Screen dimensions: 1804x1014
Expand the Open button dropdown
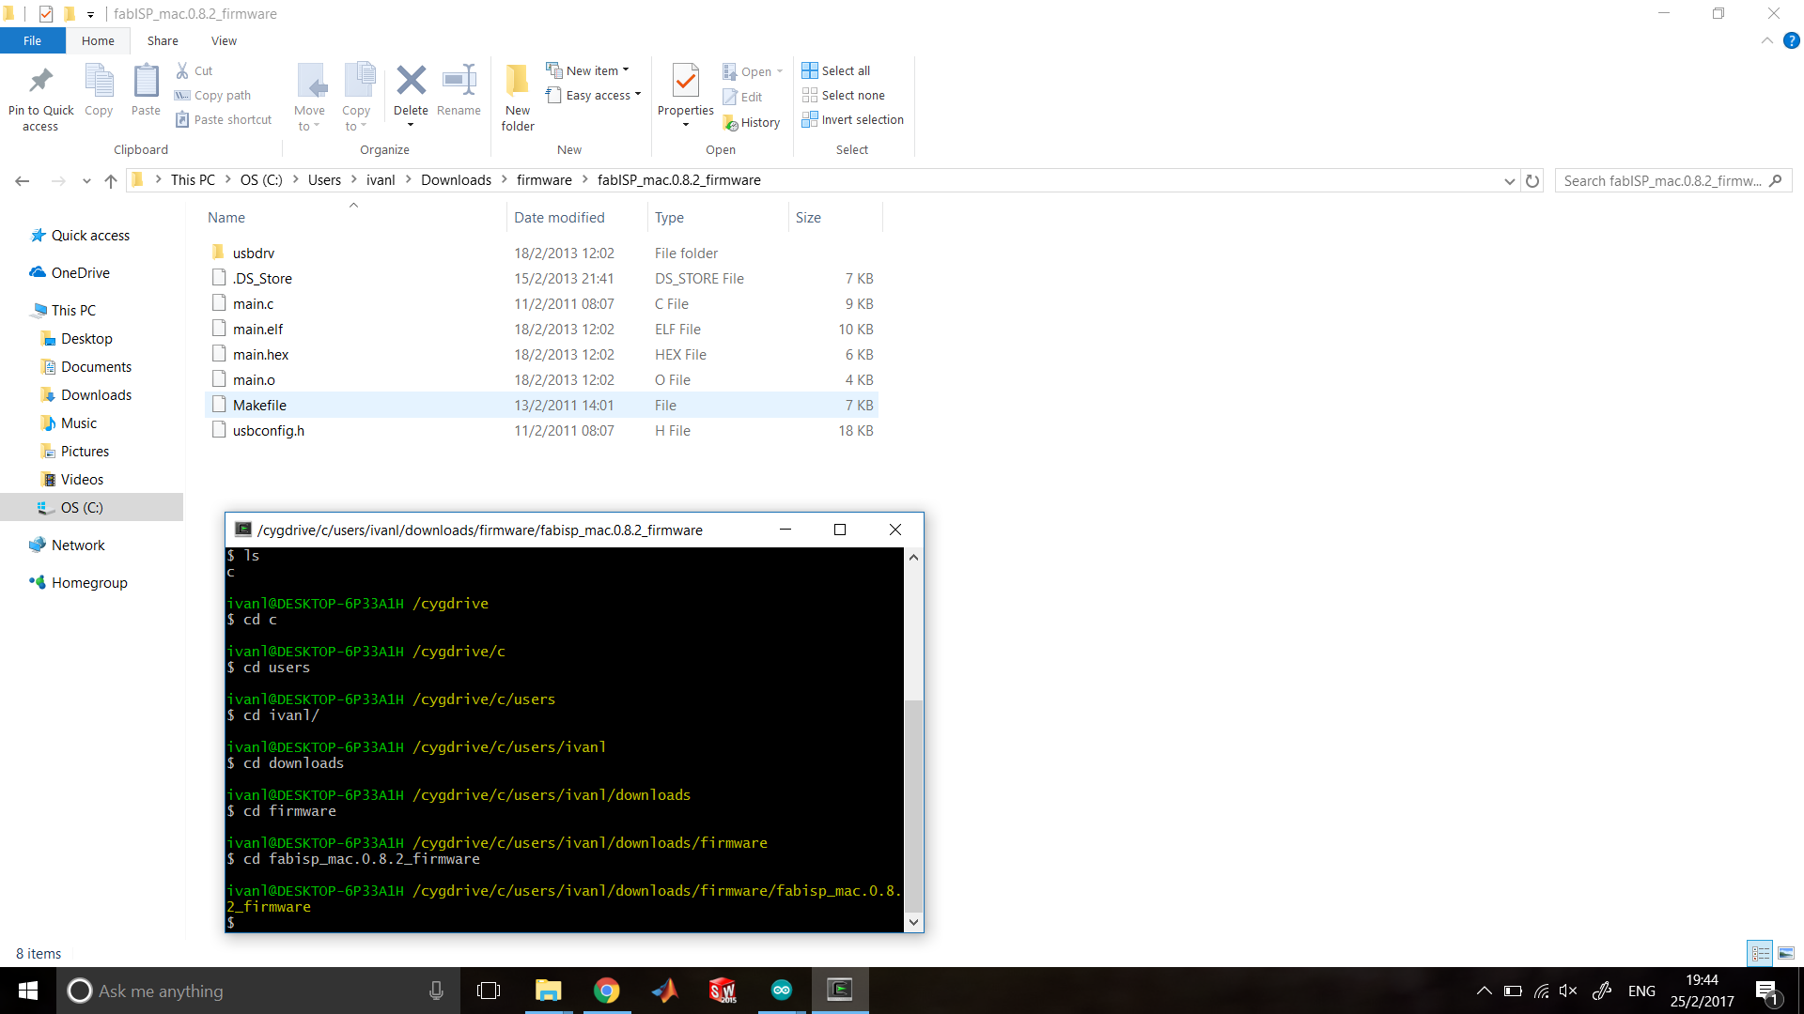click(x=780, y=71)
